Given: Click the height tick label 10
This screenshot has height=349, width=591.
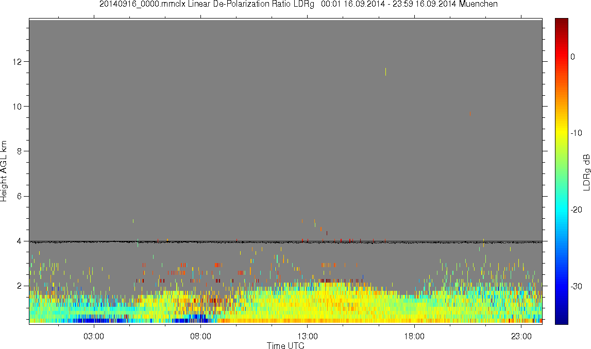Looking at the screenshot, I should click(18, 106).
